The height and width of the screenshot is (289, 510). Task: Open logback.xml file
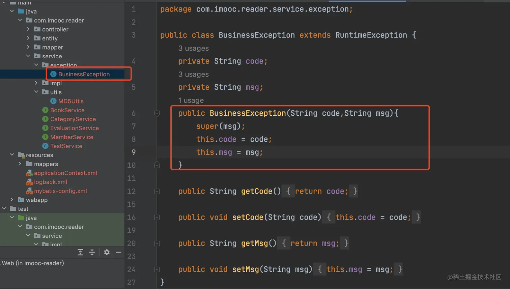pyautogui.click(x=51, y=182)
